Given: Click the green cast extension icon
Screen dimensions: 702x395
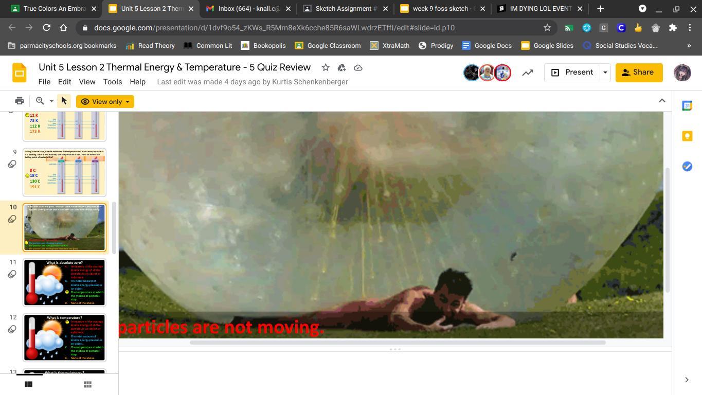Looking at the screenshot, I should tap(569, 28).
